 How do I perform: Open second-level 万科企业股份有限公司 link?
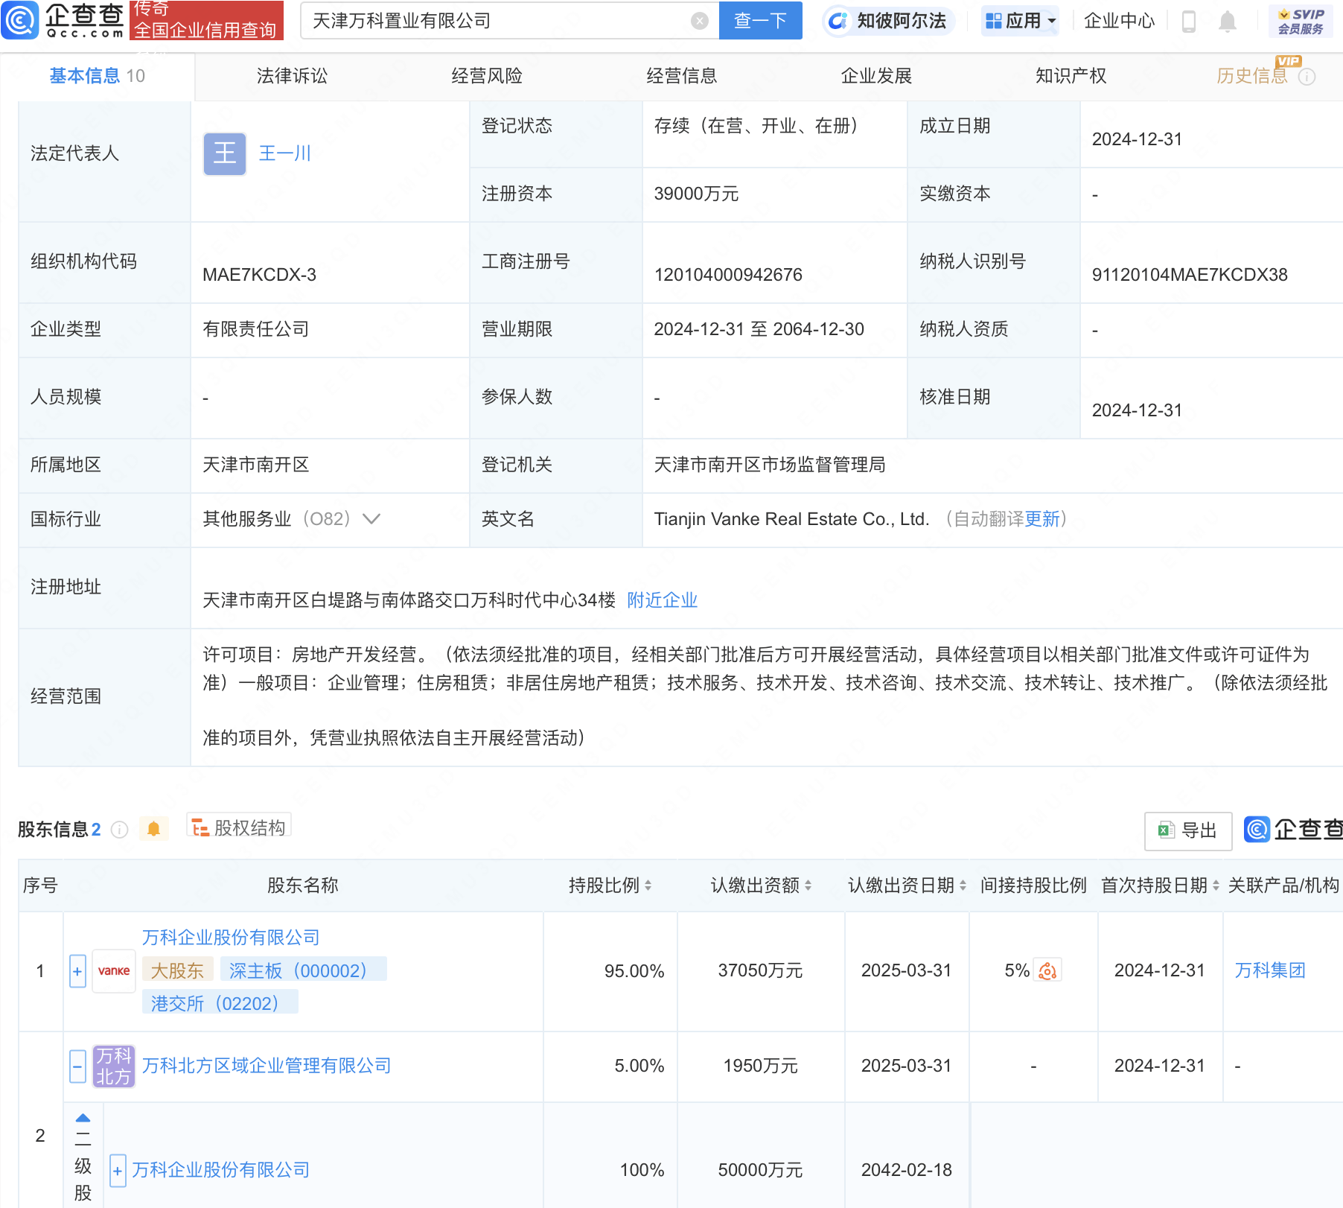point(221,1170)
